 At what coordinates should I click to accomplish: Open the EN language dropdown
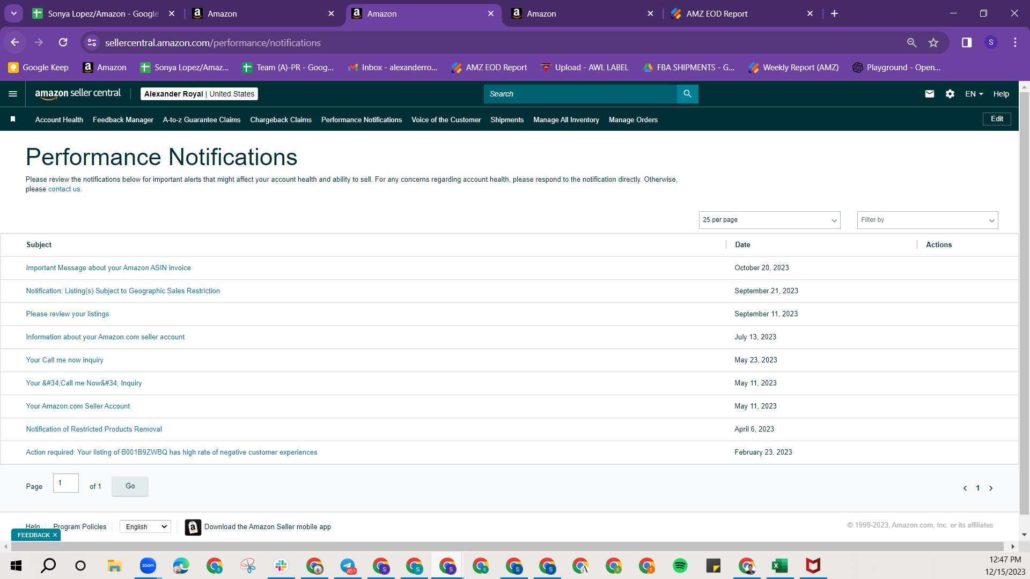[974, 94]
